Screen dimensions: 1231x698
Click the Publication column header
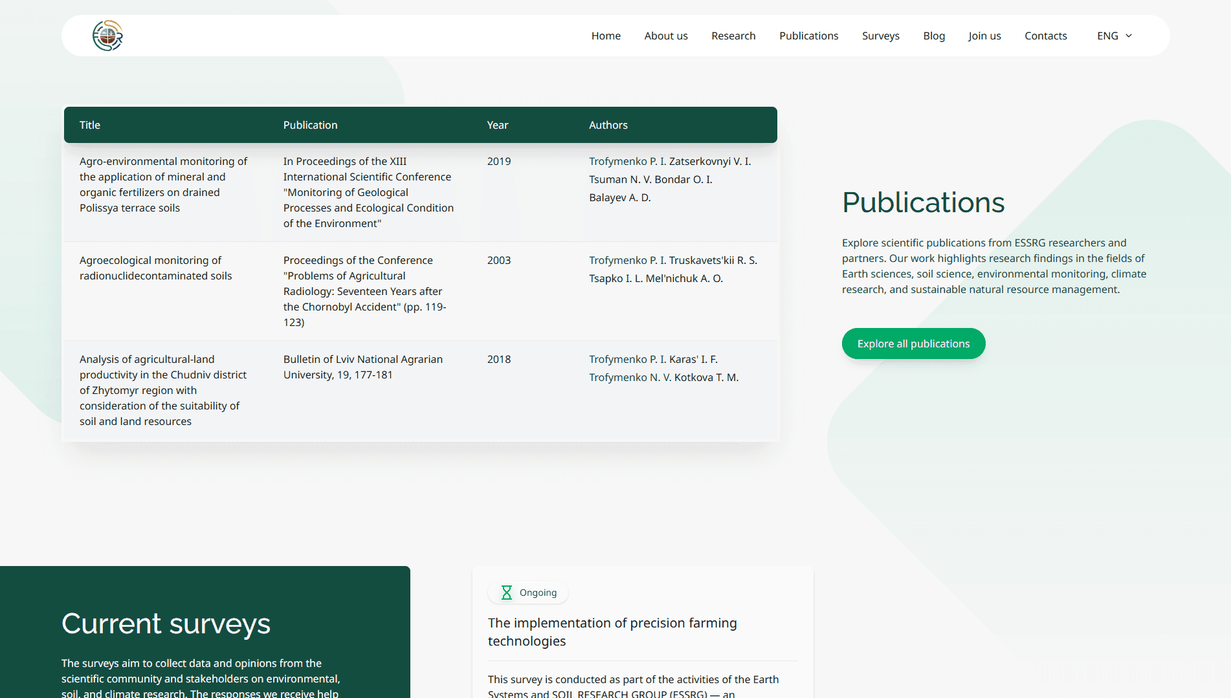pos(311,125)
